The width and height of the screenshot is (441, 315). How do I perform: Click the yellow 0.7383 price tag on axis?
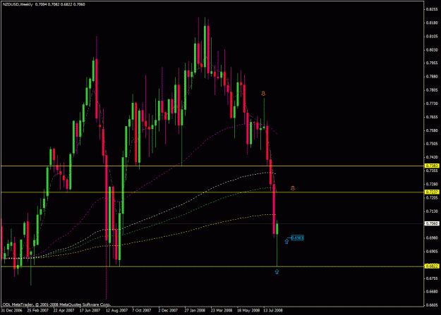pos(432,166)
